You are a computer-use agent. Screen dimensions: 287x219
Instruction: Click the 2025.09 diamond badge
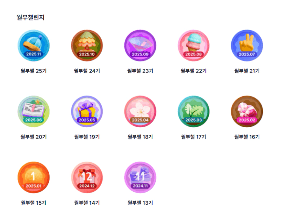pos(140,46)
